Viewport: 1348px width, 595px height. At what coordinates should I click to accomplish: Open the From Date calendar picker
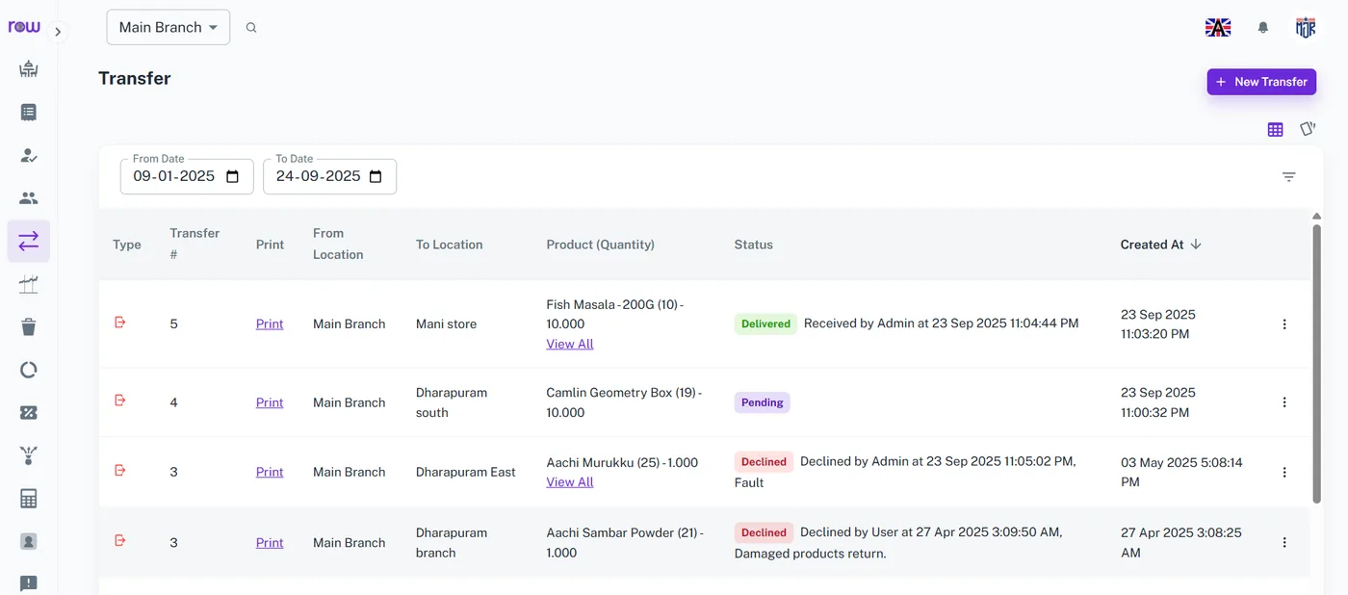pyautogui.click(x=233, y=176)
